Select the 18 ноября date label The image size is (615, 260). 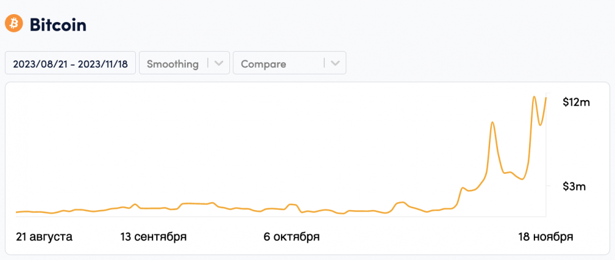coord(546,237)
